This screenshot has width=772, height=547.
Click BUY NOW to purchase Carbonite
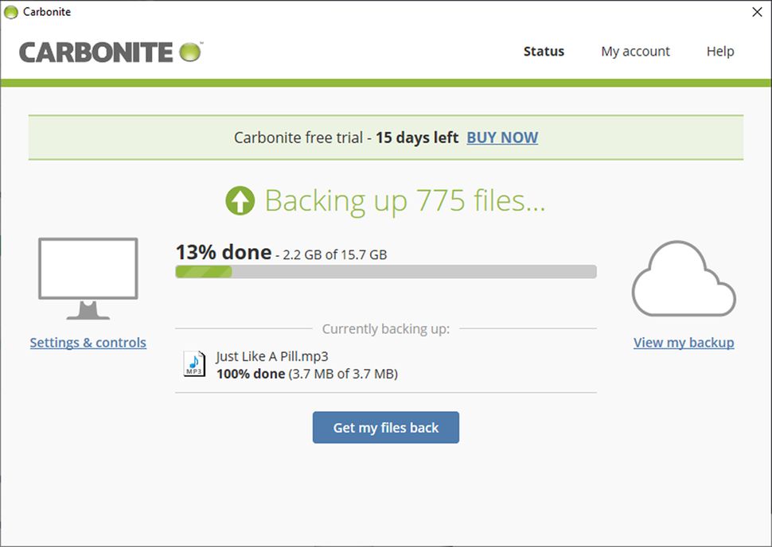(501, 138)
